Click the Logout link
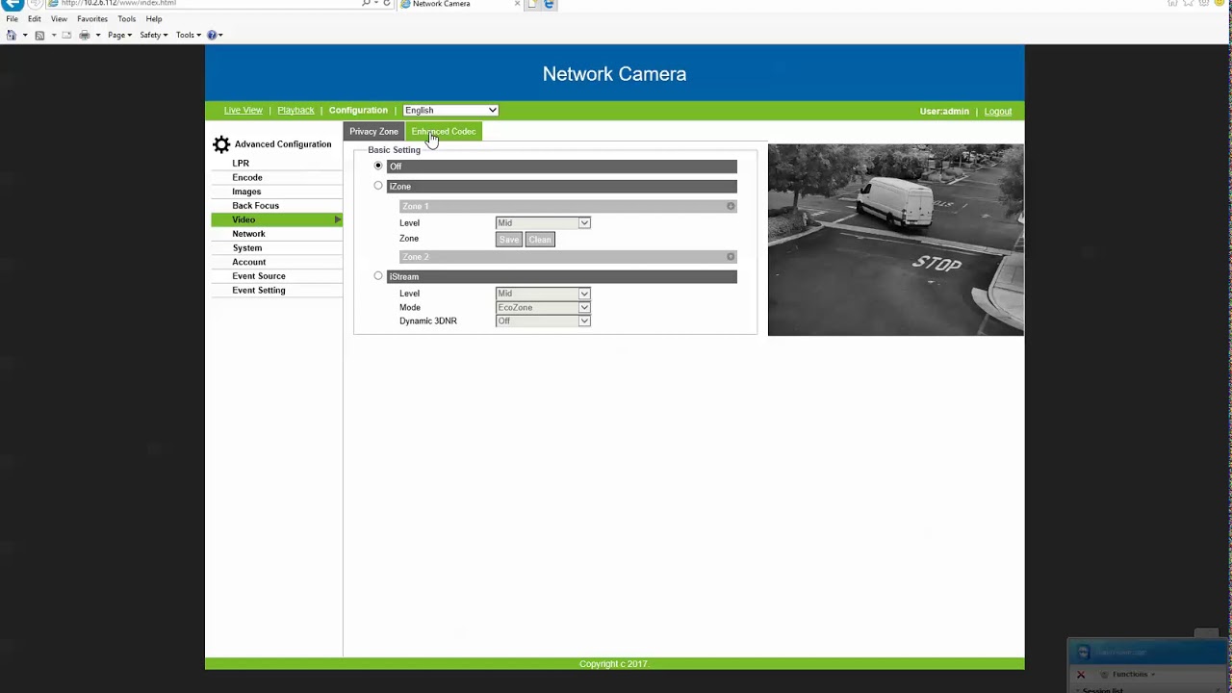This screenshot has height=693, width=1232. pos(998,112)
